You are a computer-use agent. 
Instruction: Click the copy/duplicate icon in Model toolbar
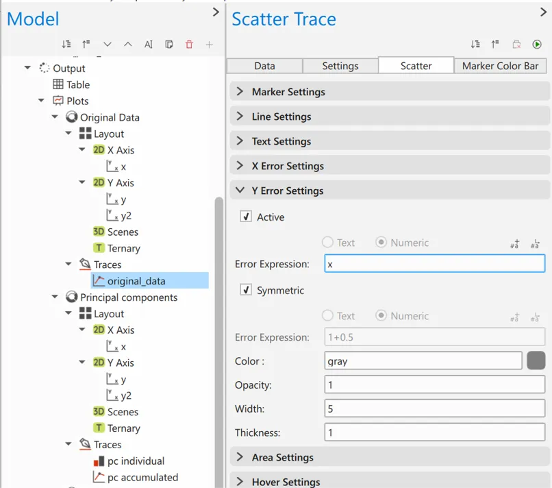(x=169, y=45)
